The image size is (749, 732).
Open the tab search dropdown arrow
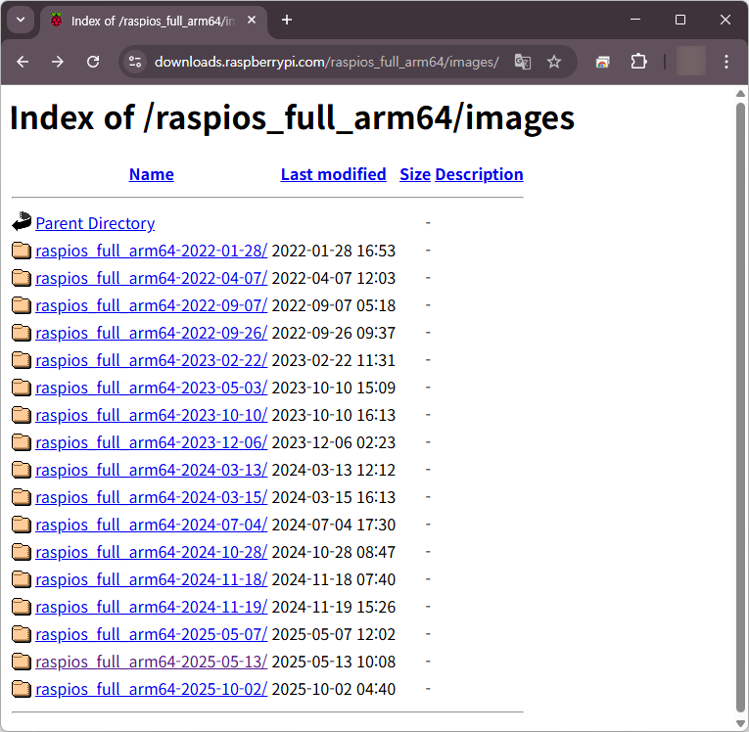click(x=21, y=20)
